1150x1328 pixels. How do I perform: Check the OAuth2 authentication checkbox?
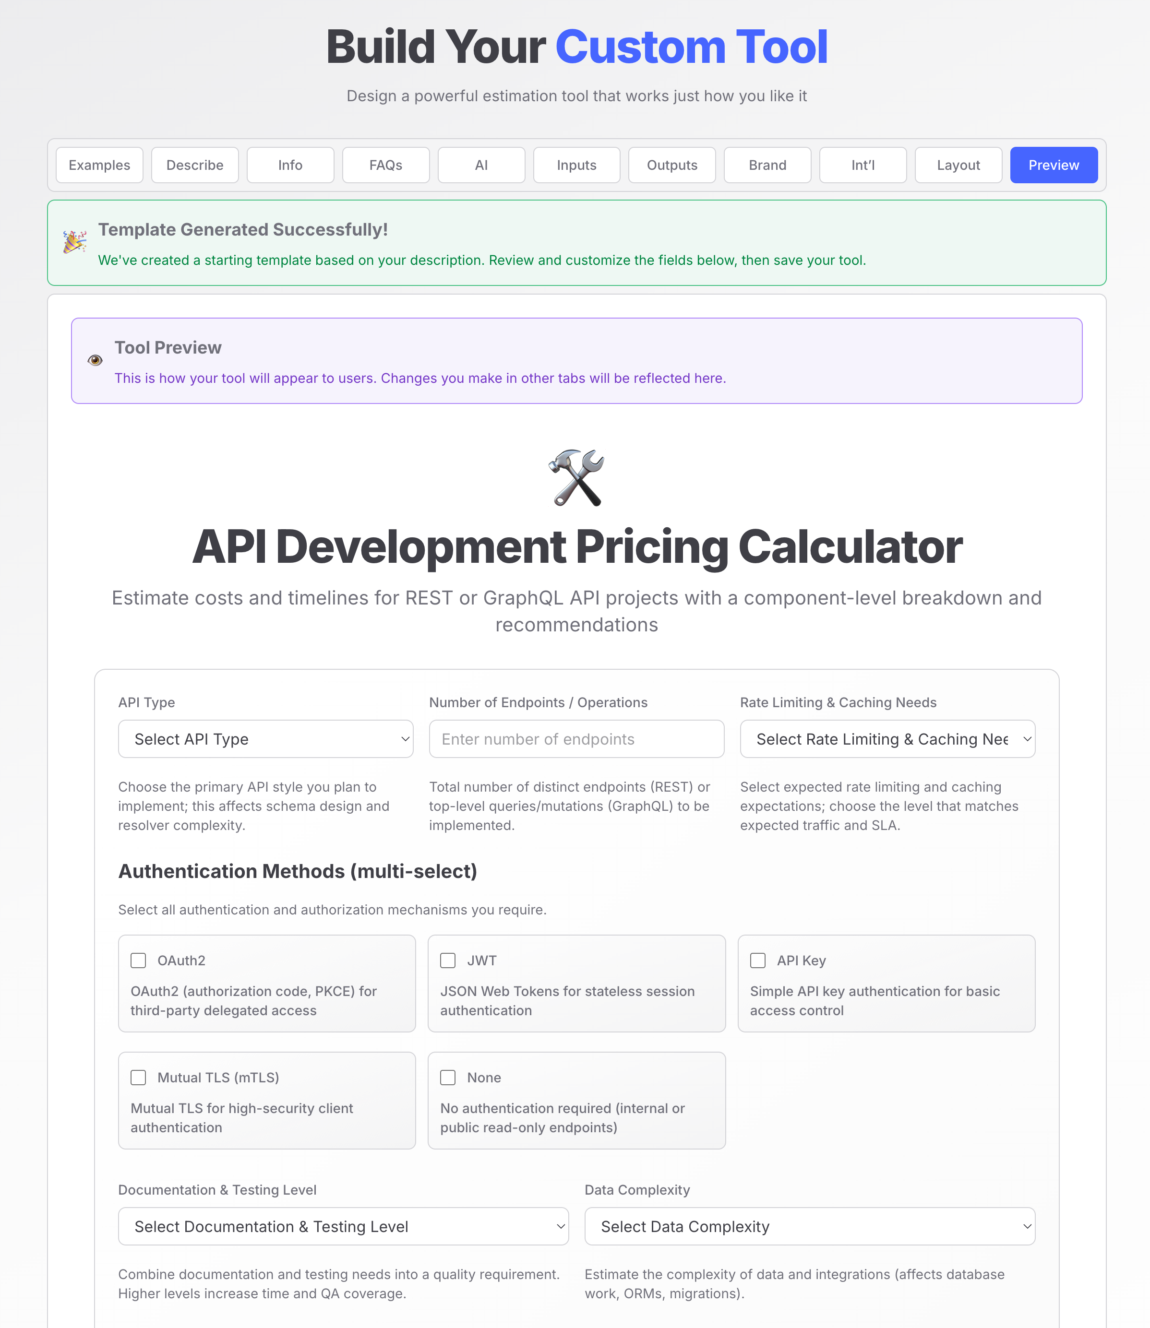tap(138, 960)
